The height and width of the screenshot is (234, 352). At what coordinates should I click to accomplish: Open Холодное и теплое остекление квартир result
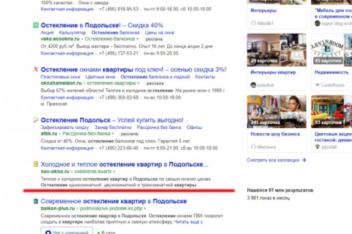125,164
